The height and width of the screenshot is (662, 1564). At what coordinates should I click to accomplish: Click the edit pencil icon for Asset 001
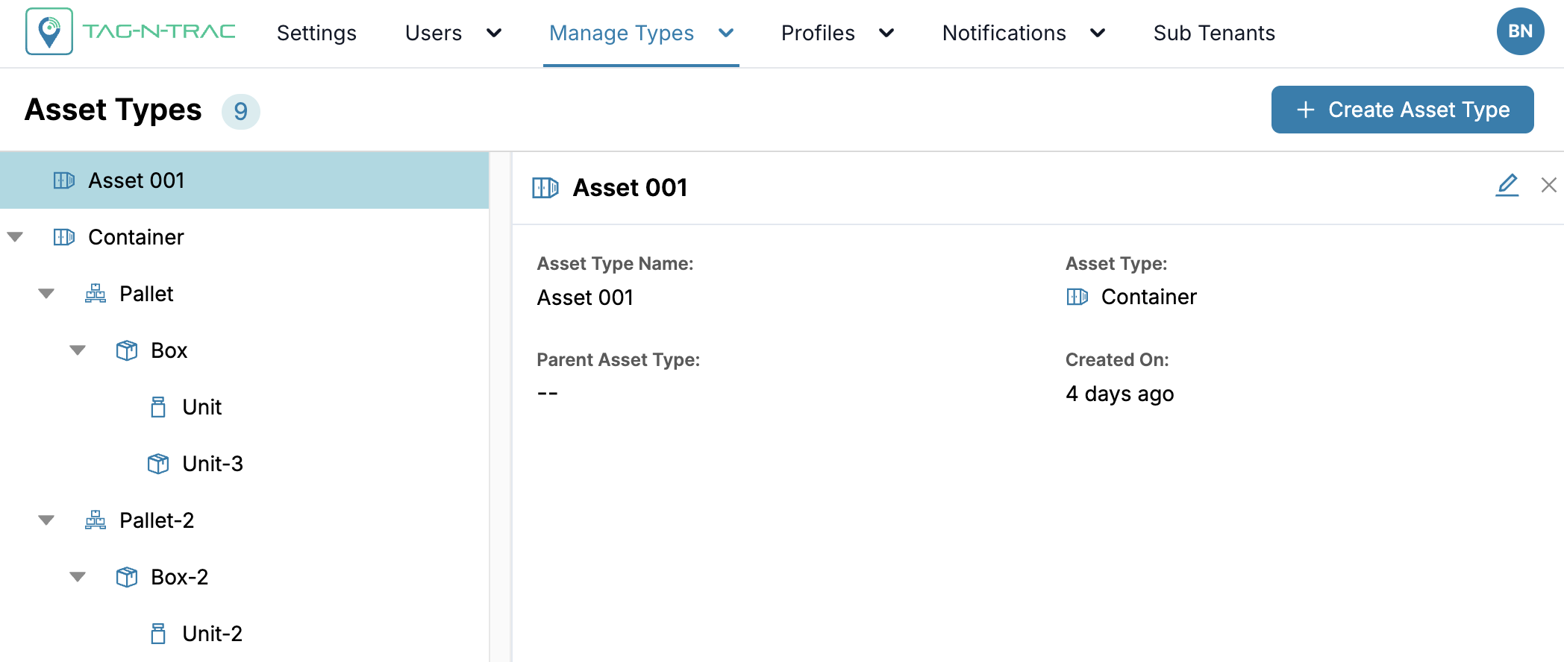(x=1507, y=185)
